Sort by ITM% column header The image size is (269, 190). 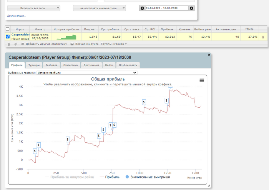tap(249, 29)
